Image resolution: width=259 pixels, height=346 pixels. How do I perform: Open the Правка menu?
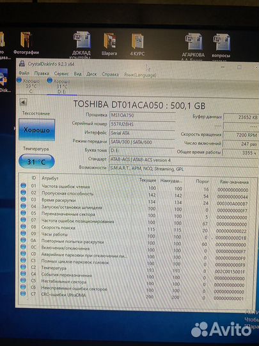pyautogui.click(x=42, y=73)
